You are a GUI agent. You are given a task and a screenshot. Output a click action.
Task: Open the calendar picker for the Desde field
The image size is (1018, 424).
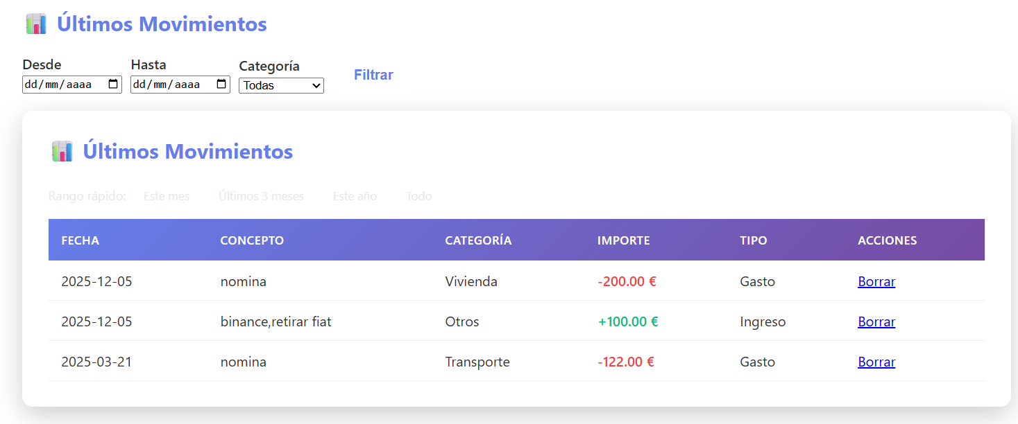113,84
